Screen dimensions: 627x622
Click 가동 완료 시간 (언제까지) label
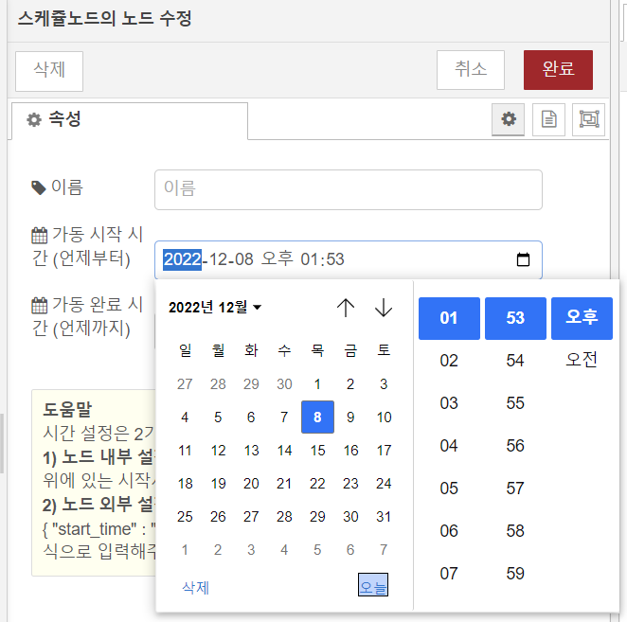tap(87, 316)
